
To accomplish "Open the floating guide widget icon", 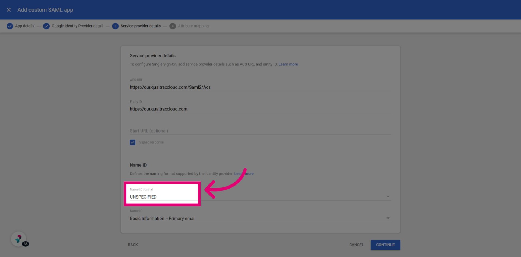I will [x=18, y=239].
